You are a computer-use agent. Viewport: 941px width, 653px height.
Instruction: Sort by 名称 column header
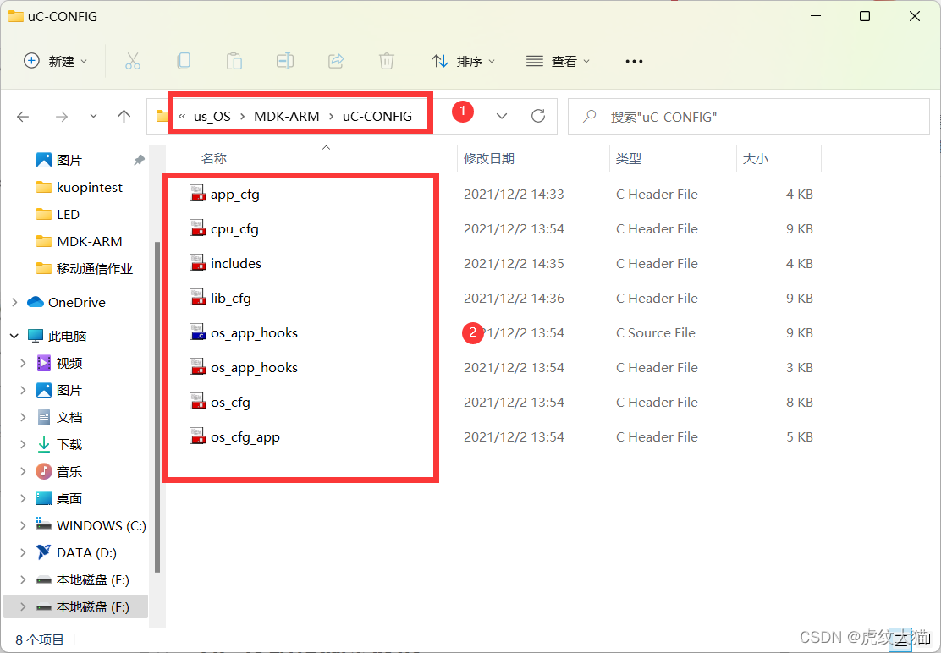tap(213, 159)
